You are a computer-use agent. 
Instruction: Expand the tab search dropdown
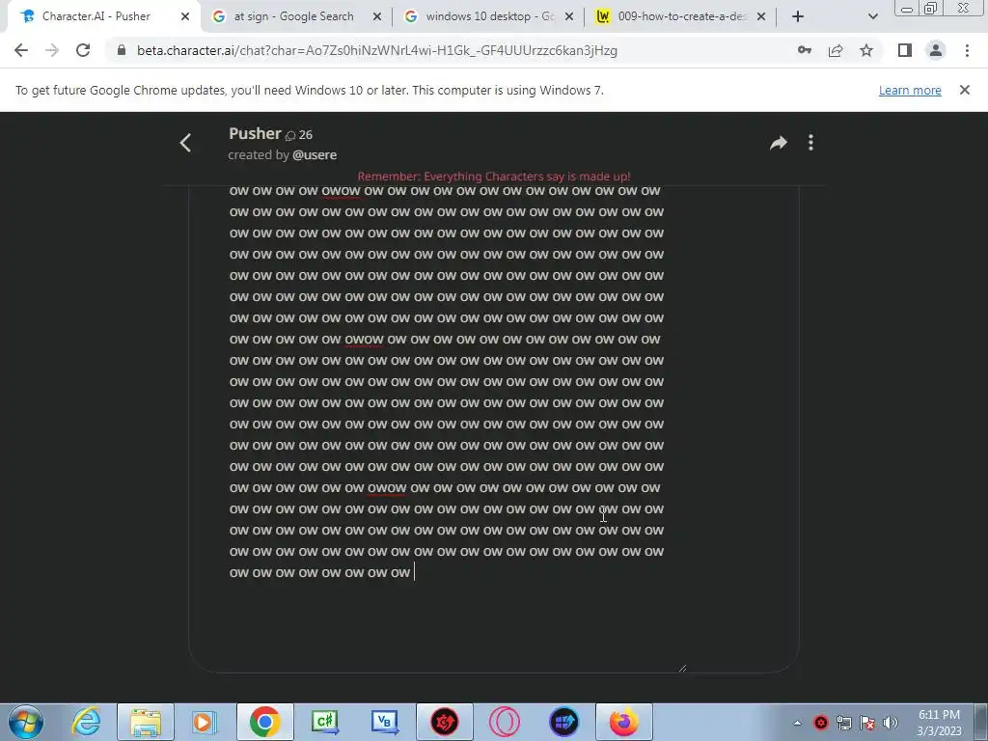pyautogui.click(x=872, y=16)
